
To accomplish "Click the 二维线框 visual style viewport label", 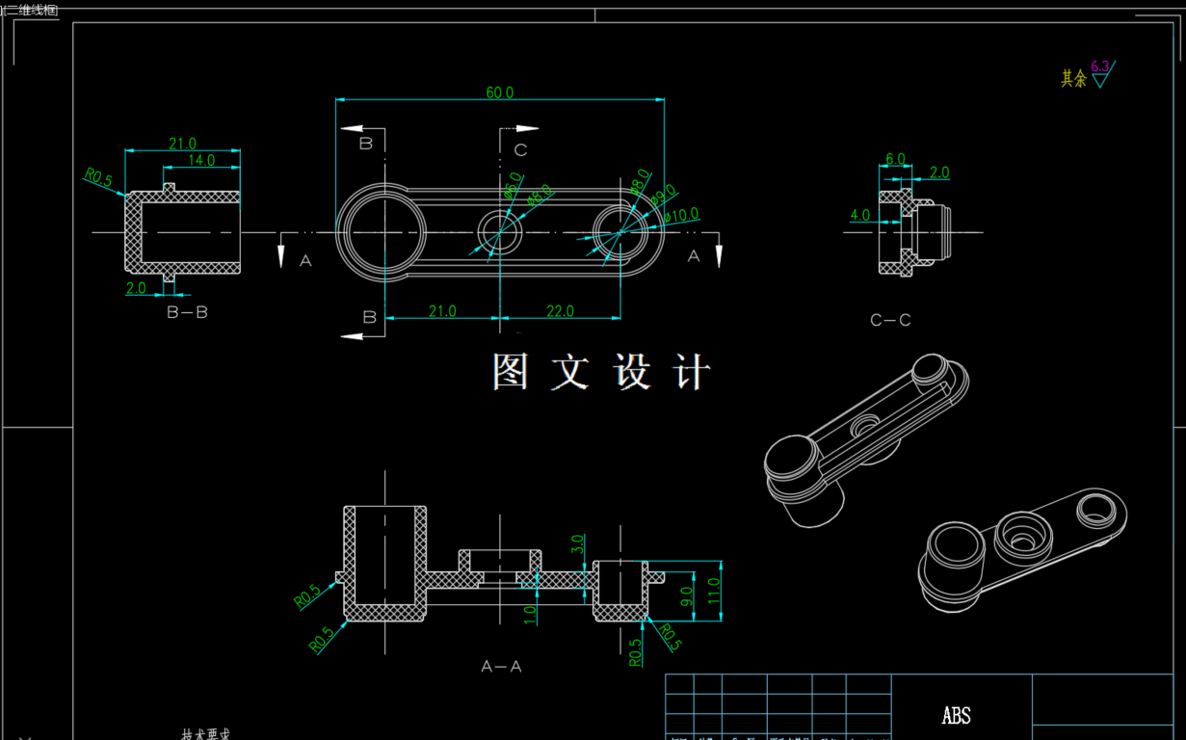I will (x=32, y=9).
